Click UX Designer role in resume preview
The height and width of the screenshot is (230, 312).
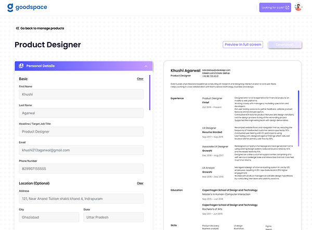[x=209, y=128]
